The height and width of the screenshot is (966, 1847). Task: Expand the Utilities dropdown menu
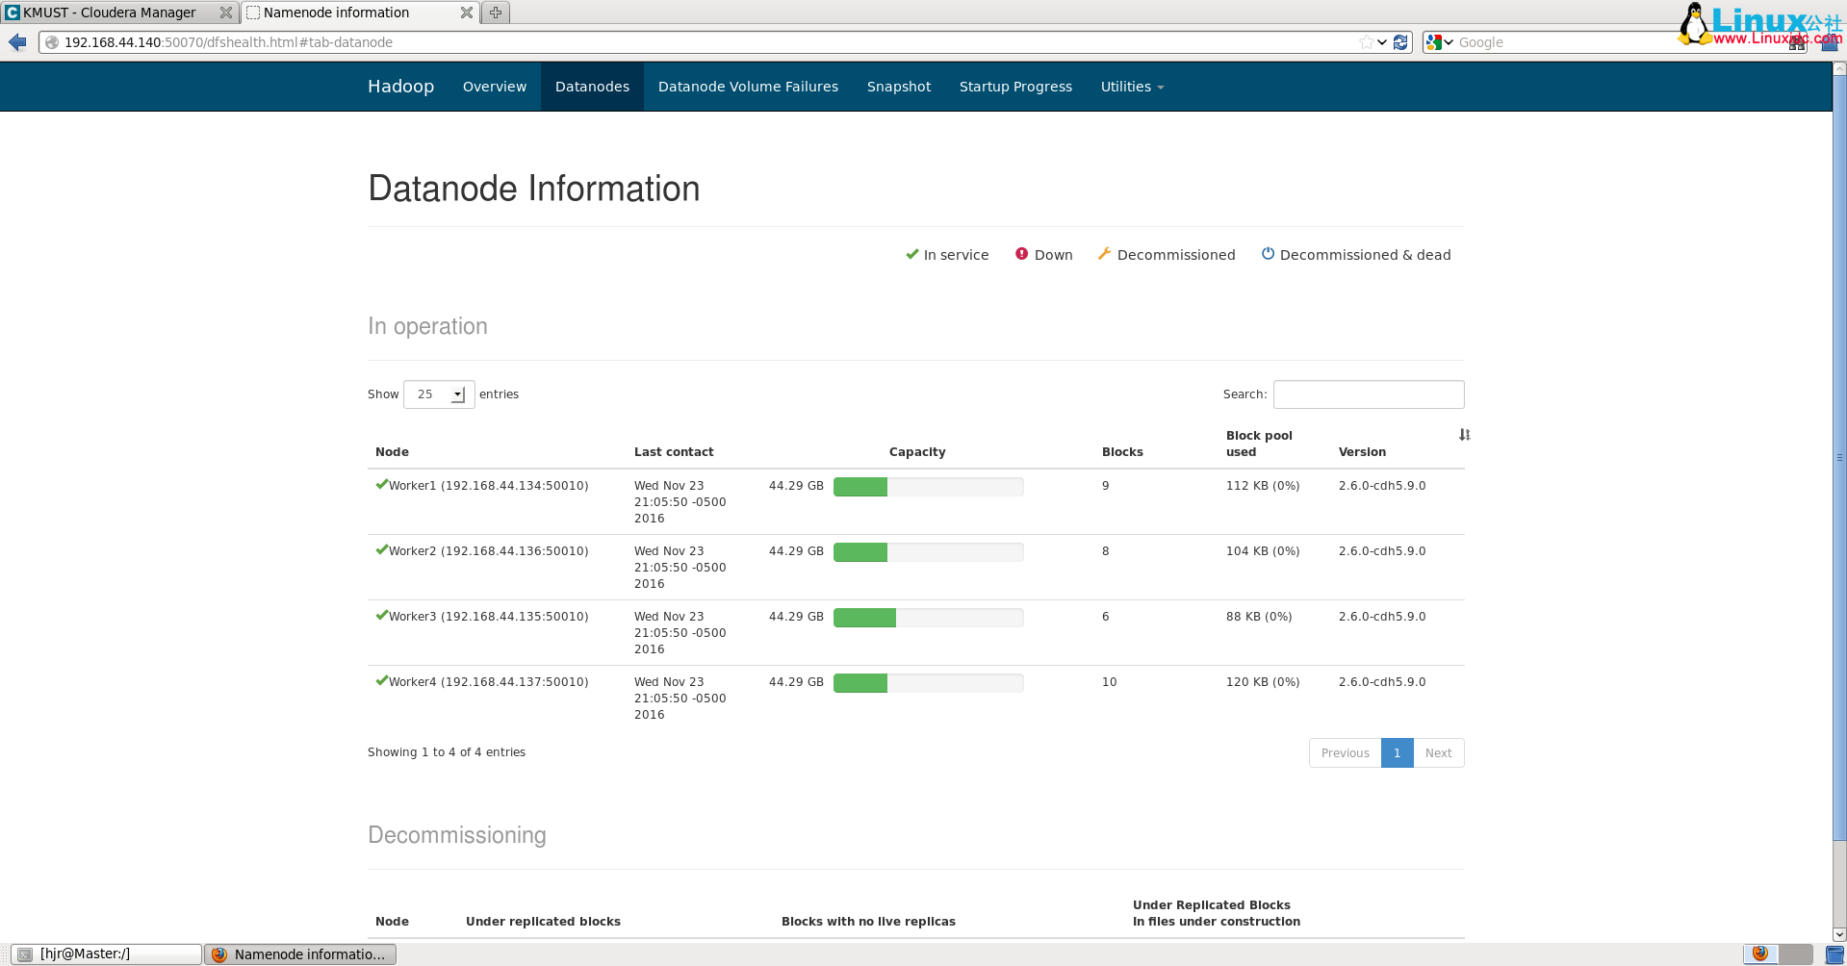pos(1132,87)
